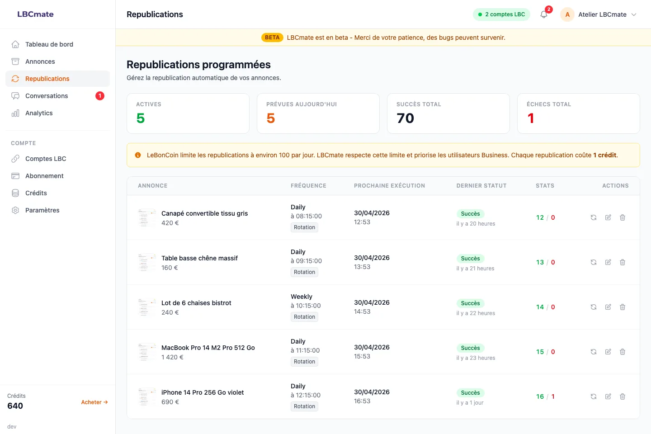Viewport: 651px width, 434px height.
Task: Click the Échecs total card
Action: tap(579, 113)
